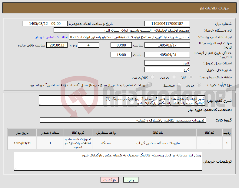Select the کالا/خدمت radio button
239x188 pixels.
click(x=152, y=77)
